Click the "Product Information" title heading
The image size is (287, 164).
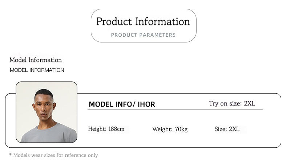(143, 21)
